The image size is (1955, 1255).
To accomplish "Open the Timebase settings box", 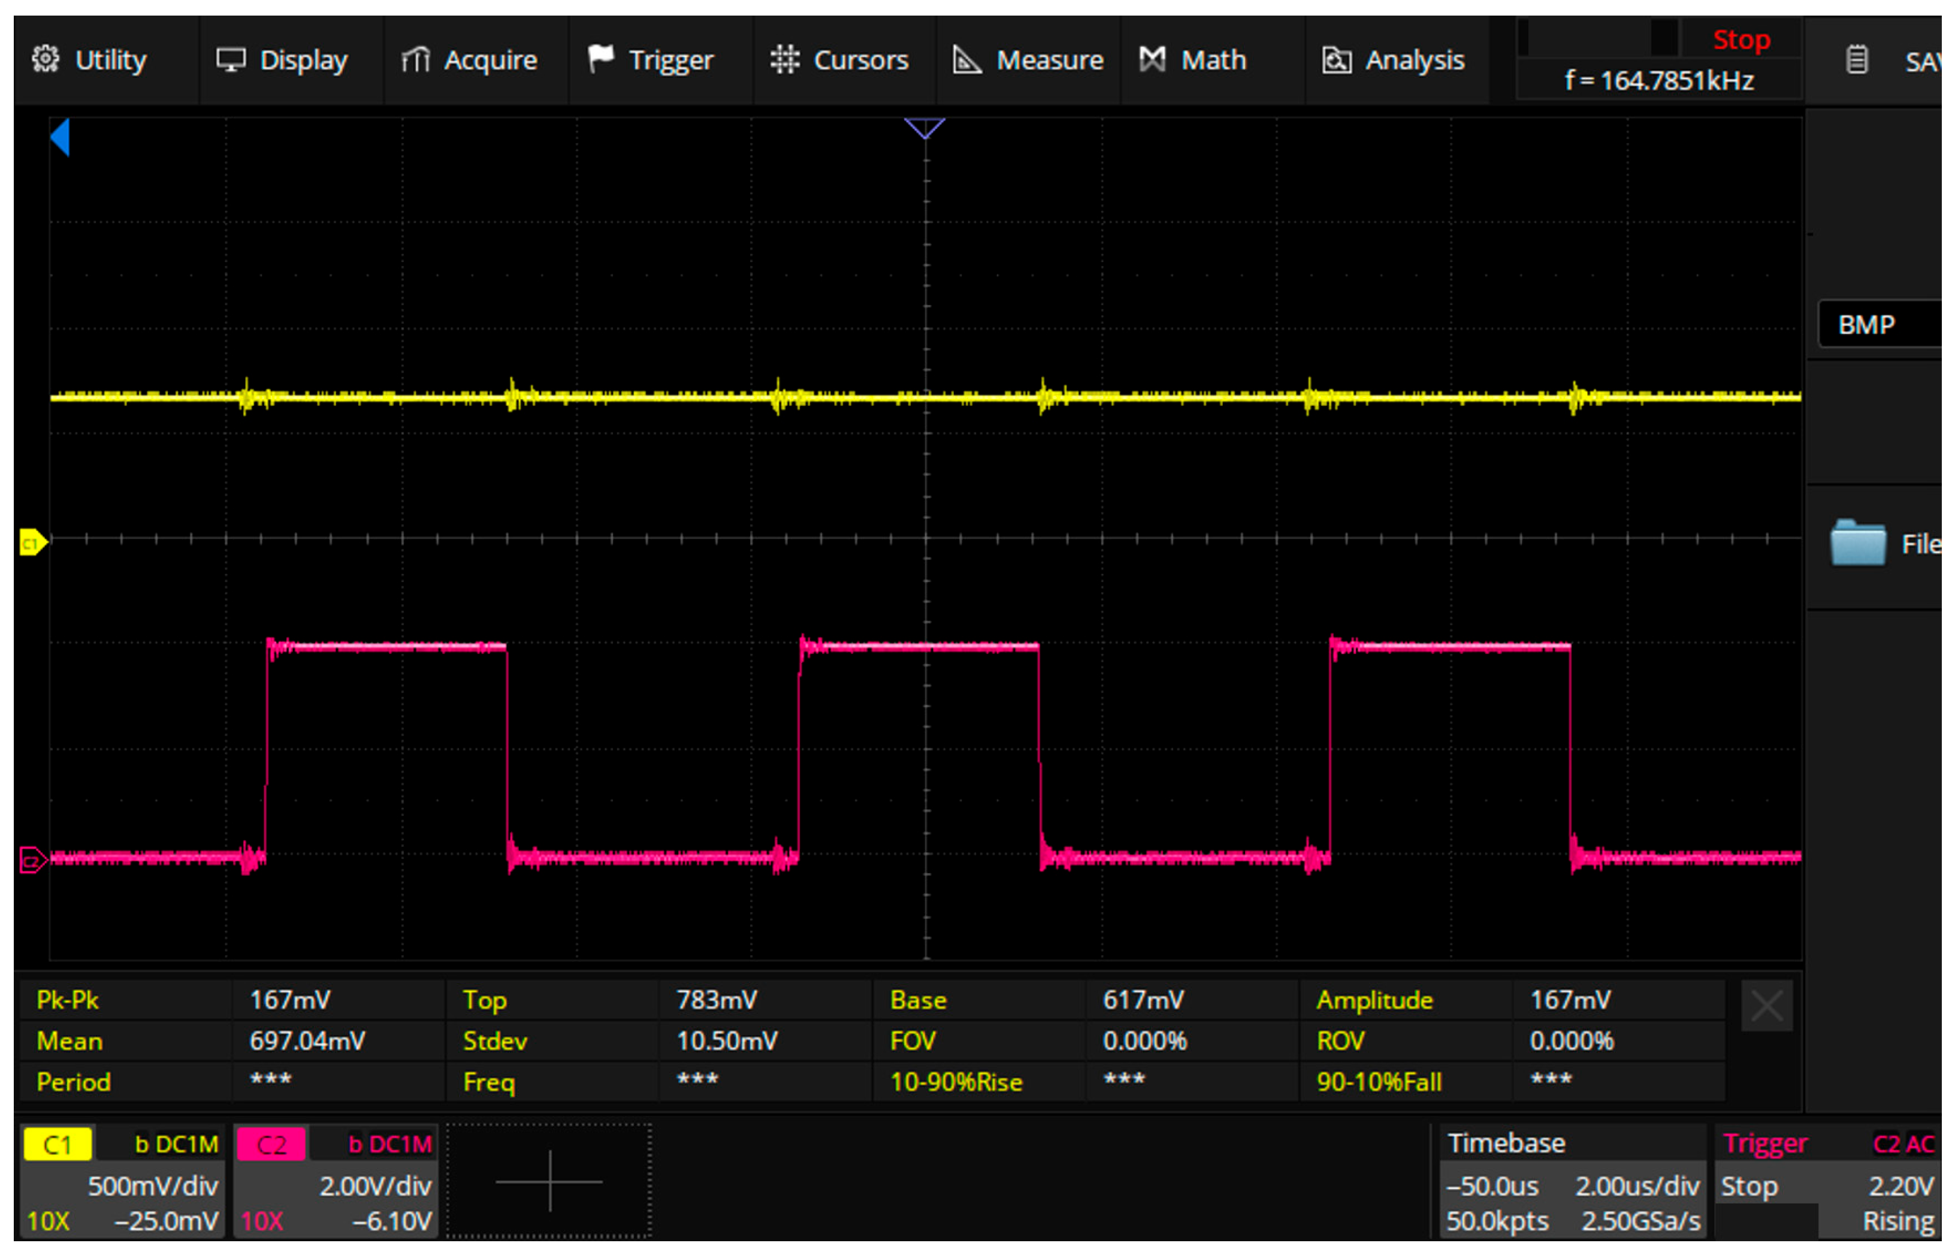I will pos(1572,1181).
